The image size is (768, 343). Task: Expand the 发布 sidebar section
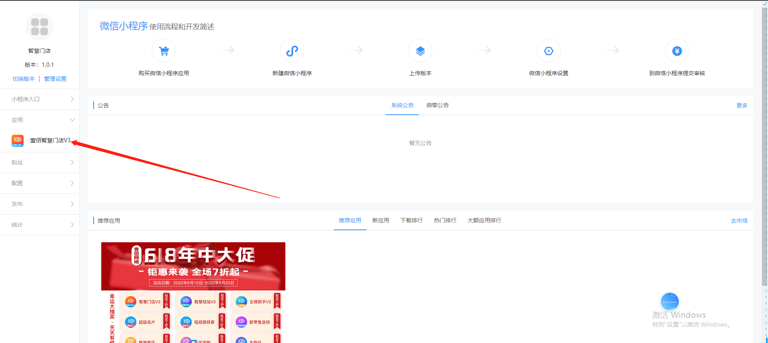[x=40, y=204]
